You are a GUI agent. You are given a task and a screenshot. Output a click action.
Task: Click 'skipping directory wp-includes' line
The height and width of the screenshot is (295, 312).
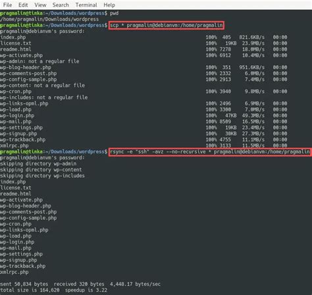pyautogui.click(x=42, y=176)
